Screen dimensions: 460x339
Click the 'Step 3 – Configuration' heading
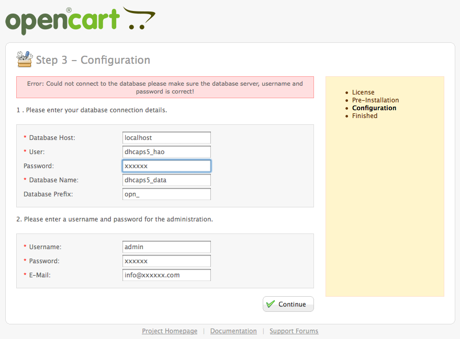[x=93, y=60]
